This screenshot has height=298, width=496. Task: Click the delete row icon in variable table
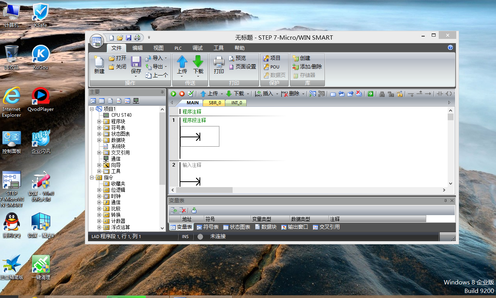point(182,210)
